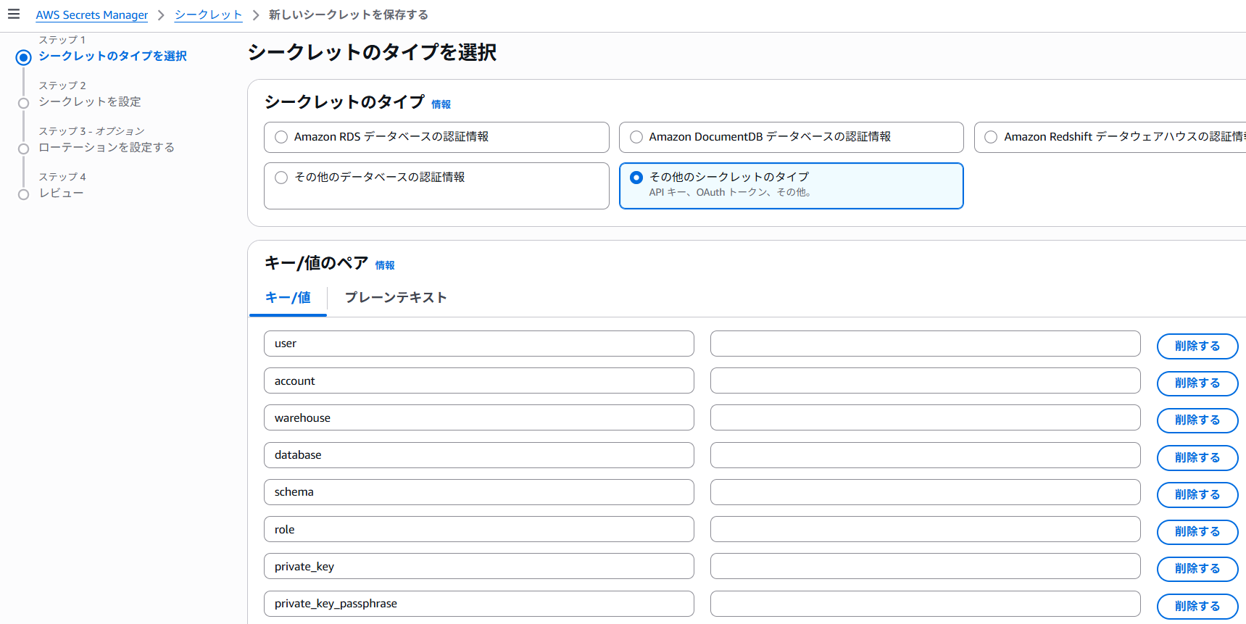Click the key field containing account
This screenshot has height=624, width=1246.
(479, 381)
